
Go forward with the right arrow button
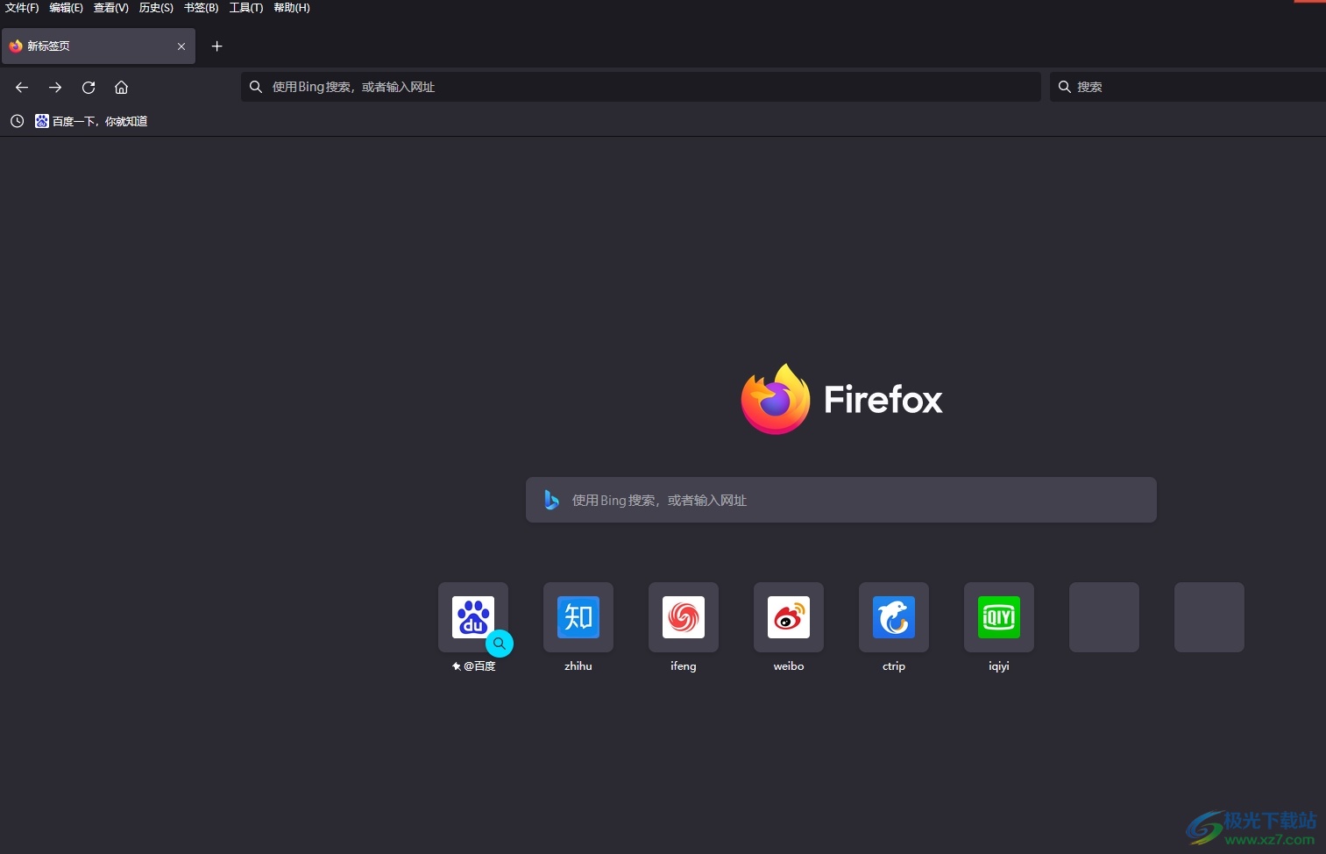pos(55,87)
